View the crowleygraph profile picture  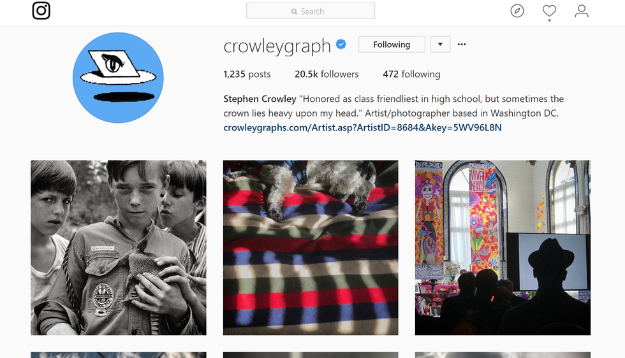(118, 78)
